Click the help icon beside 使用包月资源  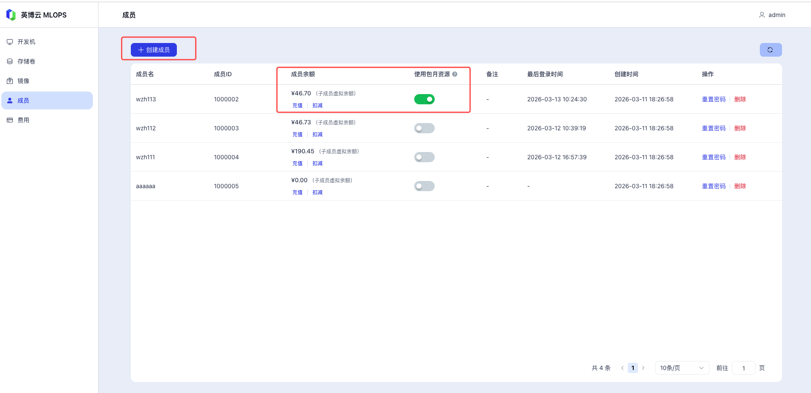click(455, 74)
